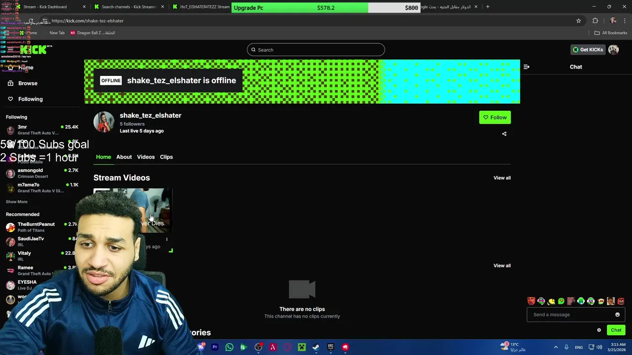The width and height of the screenshot is (632, 355).
Task: Bookmark this page with the star icon
Action: (x=579, y=21)
